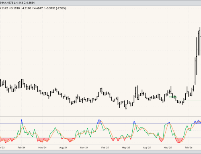Click 'H:4.4679' in the top header bar
Viewport: 201px width, 154px height.
8,2
